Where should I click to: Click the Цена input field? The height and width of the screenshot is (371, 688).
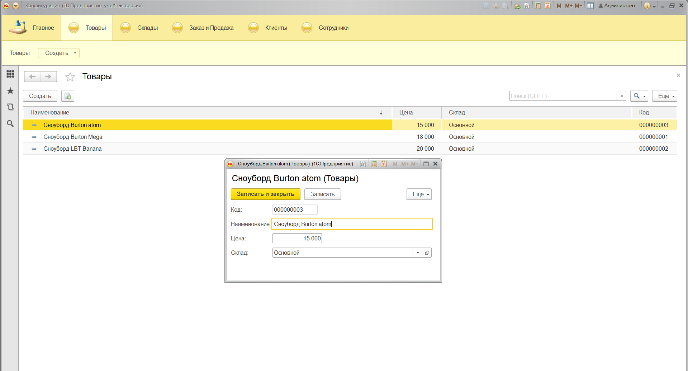pos(297,238)
